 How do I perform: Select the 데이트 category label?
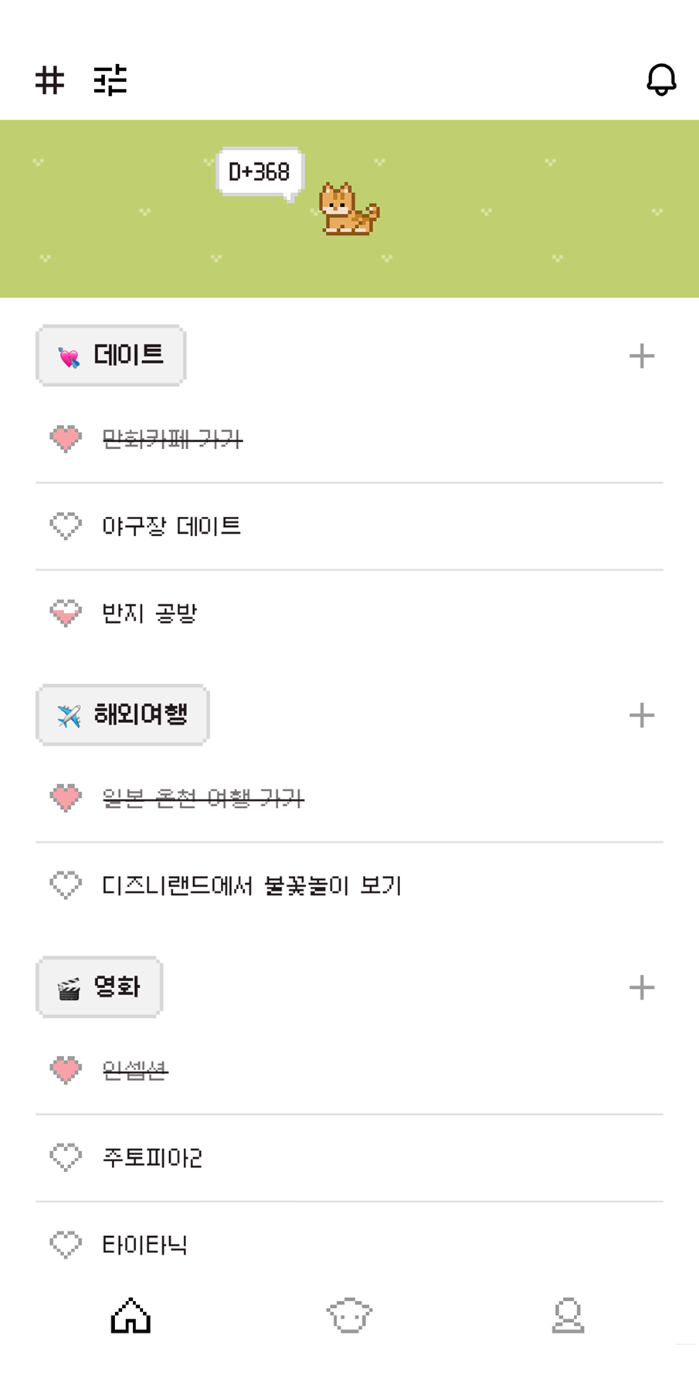click(111, 355)
